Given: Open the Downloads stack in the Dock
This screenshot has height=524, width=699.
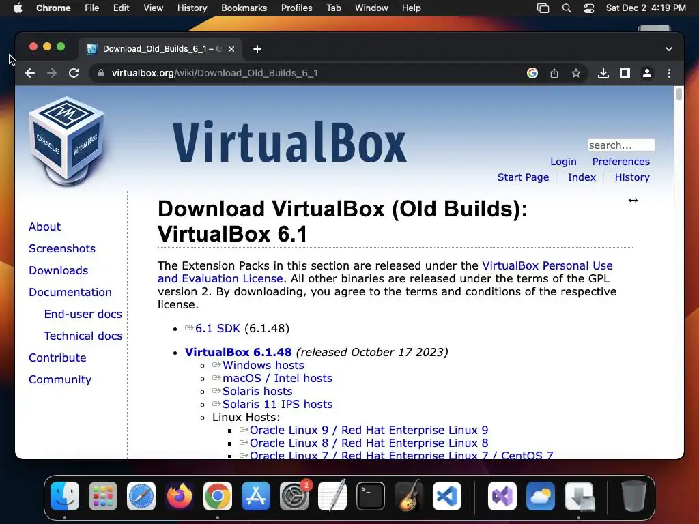Looking at the screenshot, I should click(x=579, y=496).
